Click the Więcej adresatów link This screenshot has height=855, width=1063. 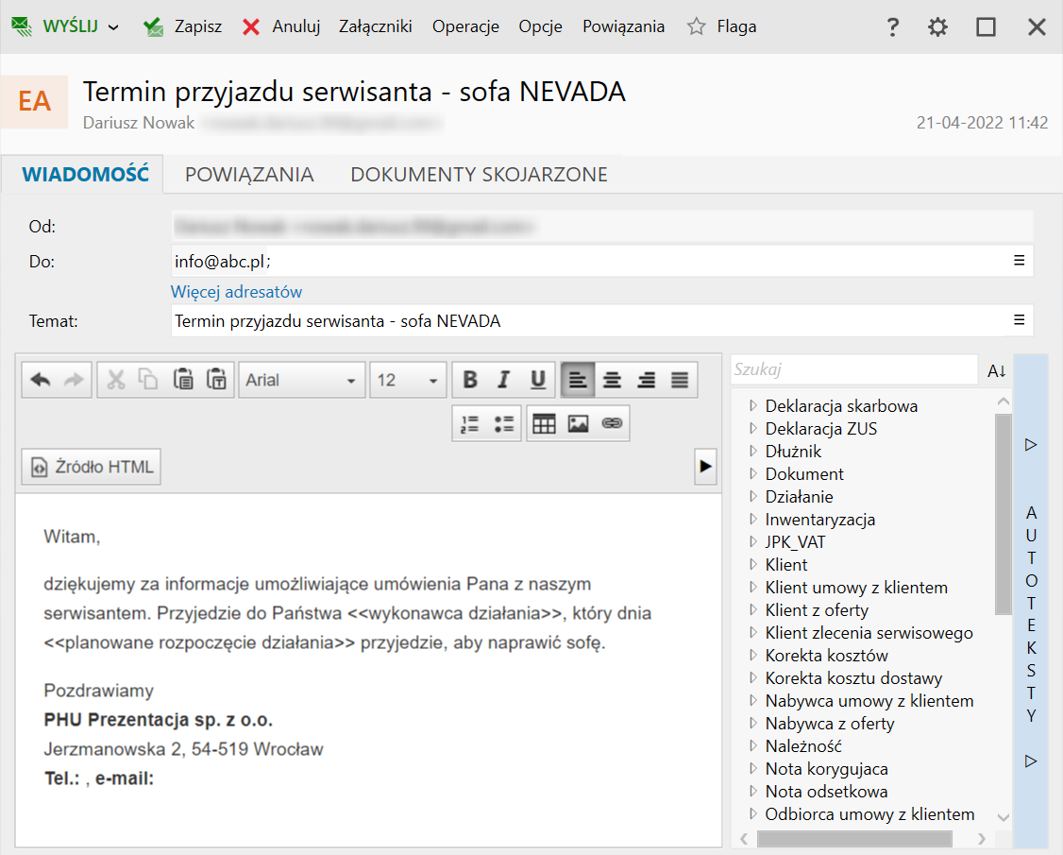pyautogui.click(x=236, y=292)
